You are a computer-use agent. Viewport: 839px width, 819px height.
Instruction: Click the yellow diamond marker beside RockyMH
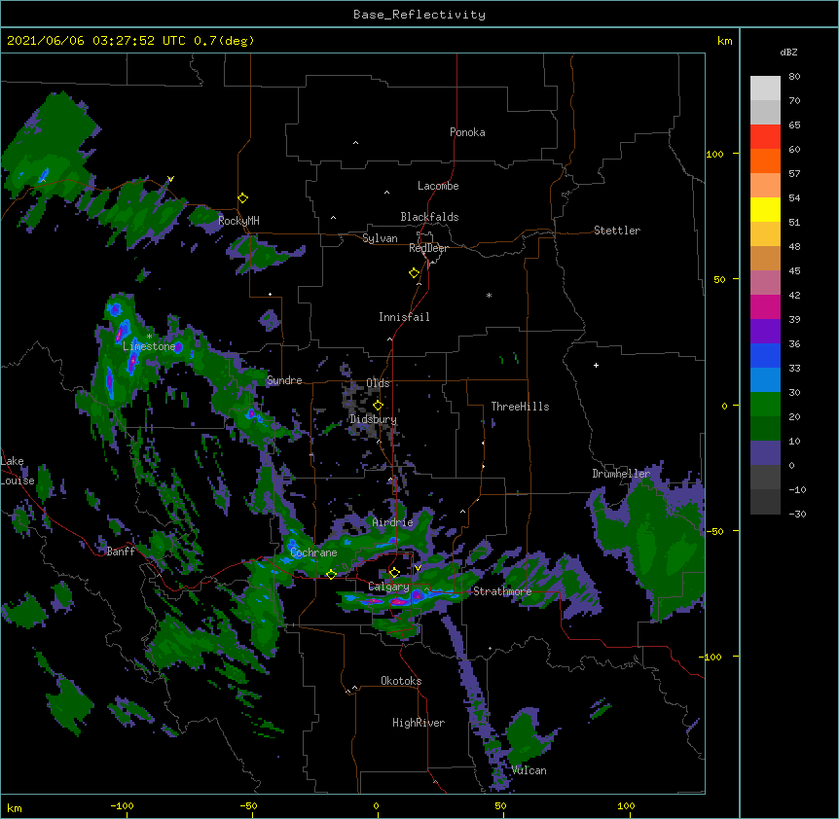point(243,198)
